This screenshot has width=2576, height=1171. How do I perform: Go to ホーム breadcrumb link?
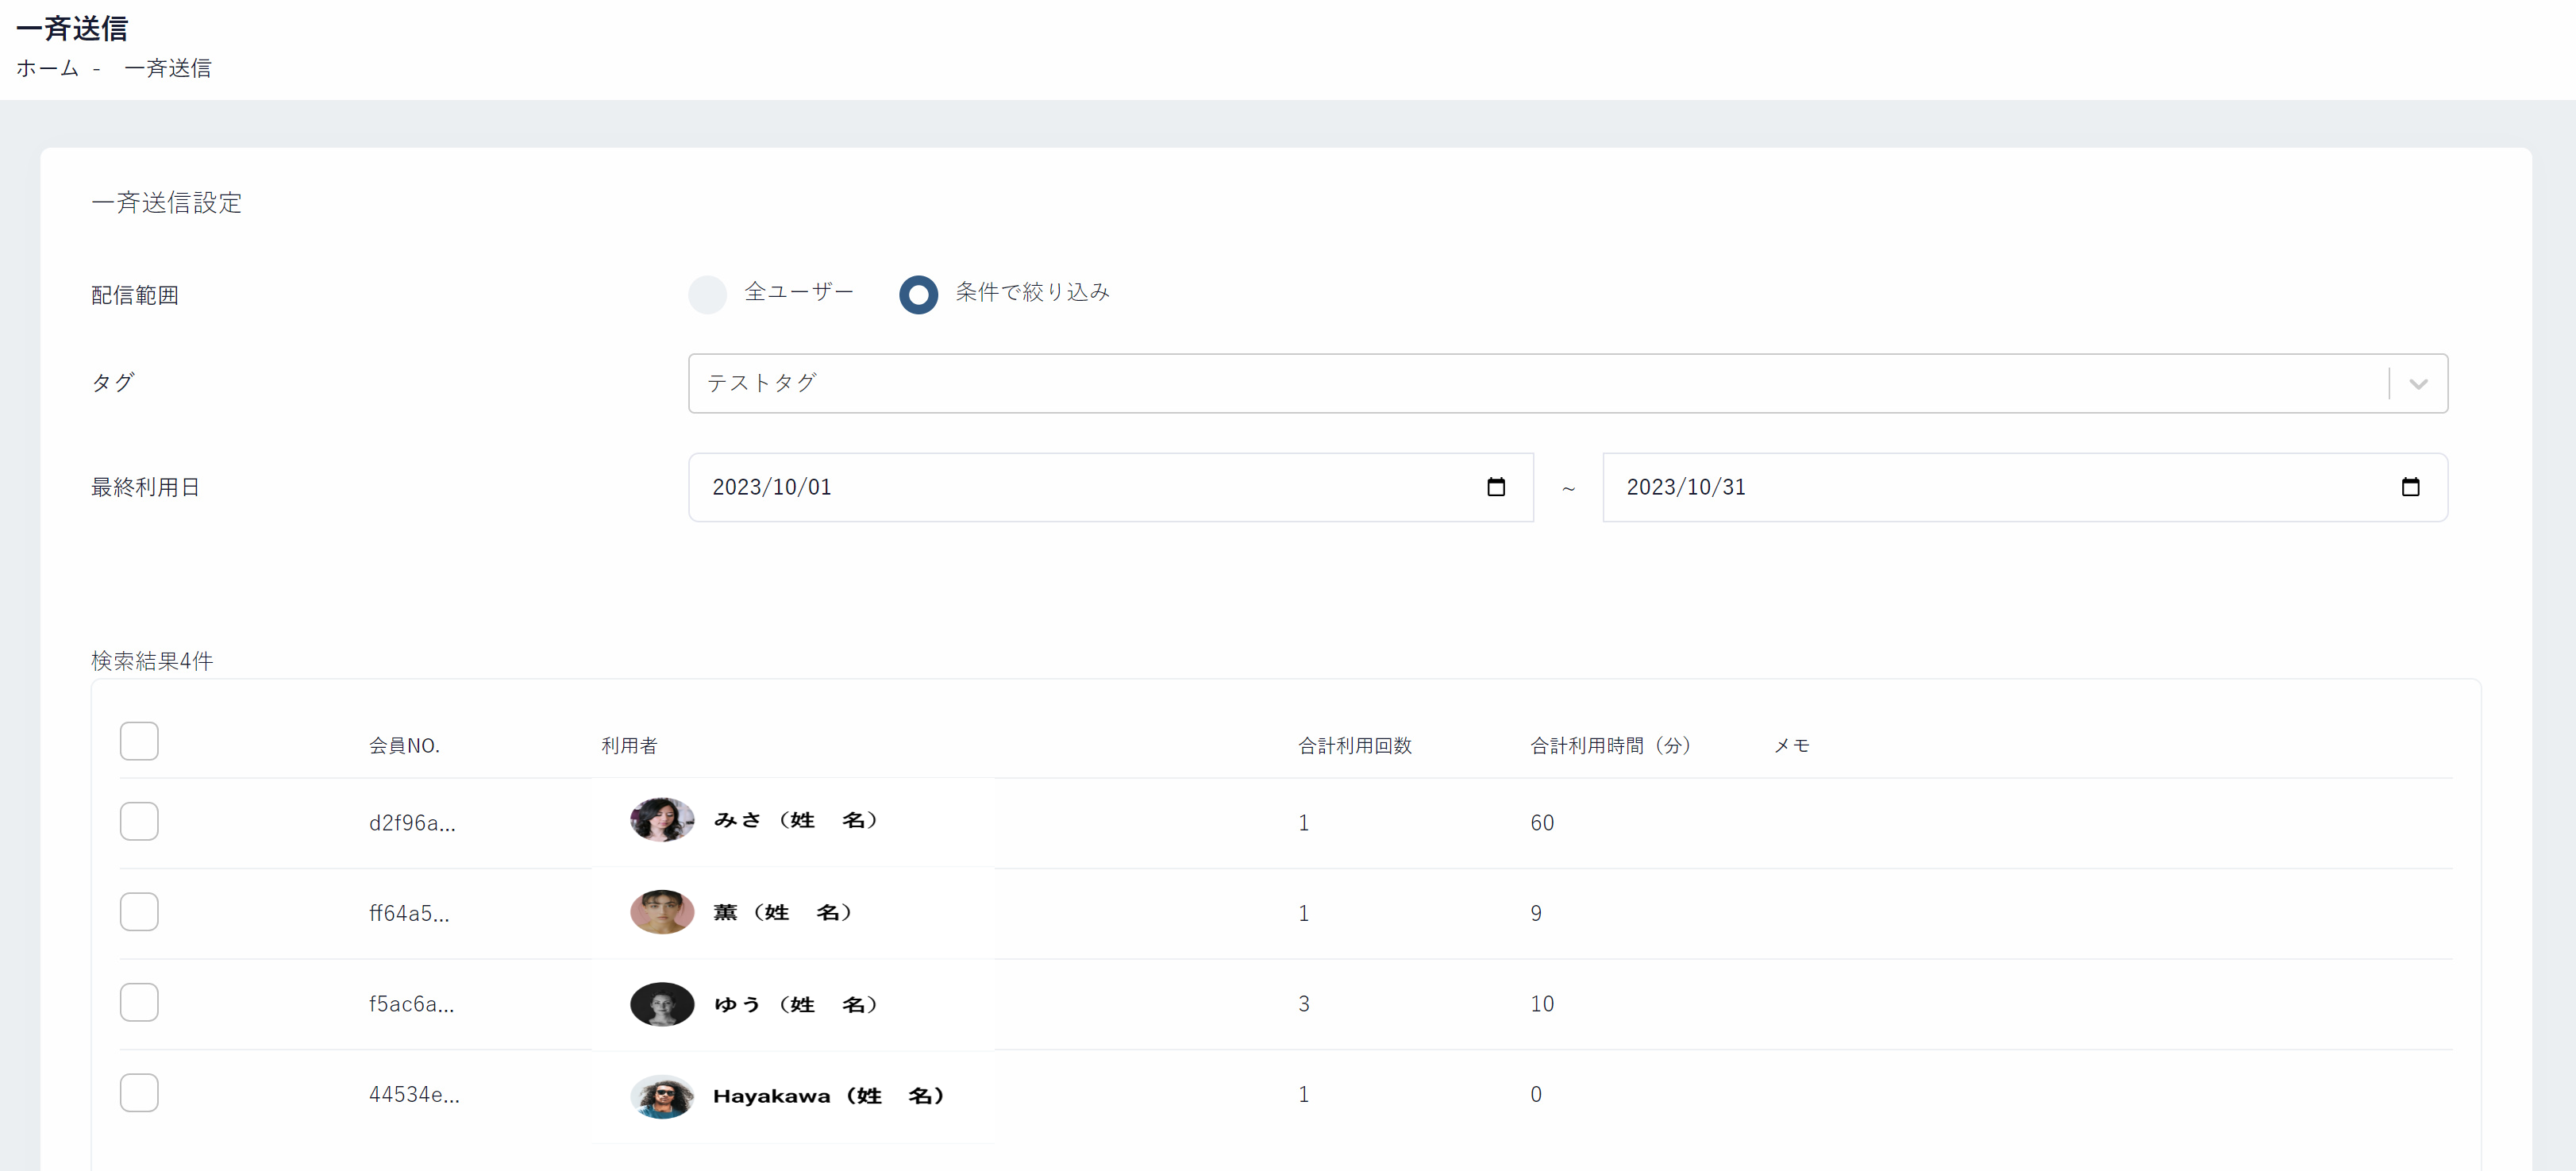click(47, 68)
